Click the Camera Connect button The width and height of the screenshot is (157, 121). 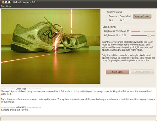click(142, 16)
